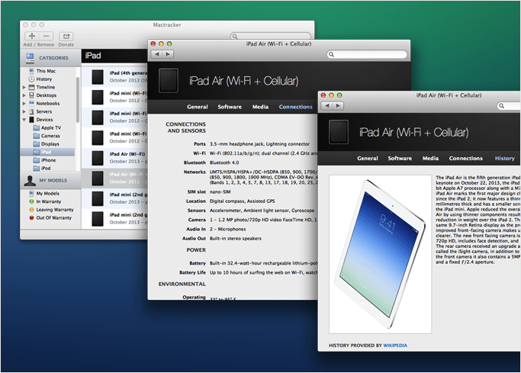Click the Bluetooth 4.0 value text

tap(224, 162)
